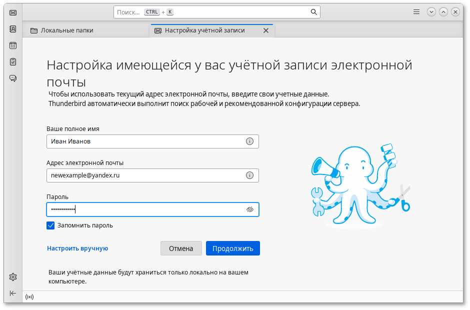Click 'Продолжить' to continue account setup
This screenshot has width=470, height=310.
[232, 248]
